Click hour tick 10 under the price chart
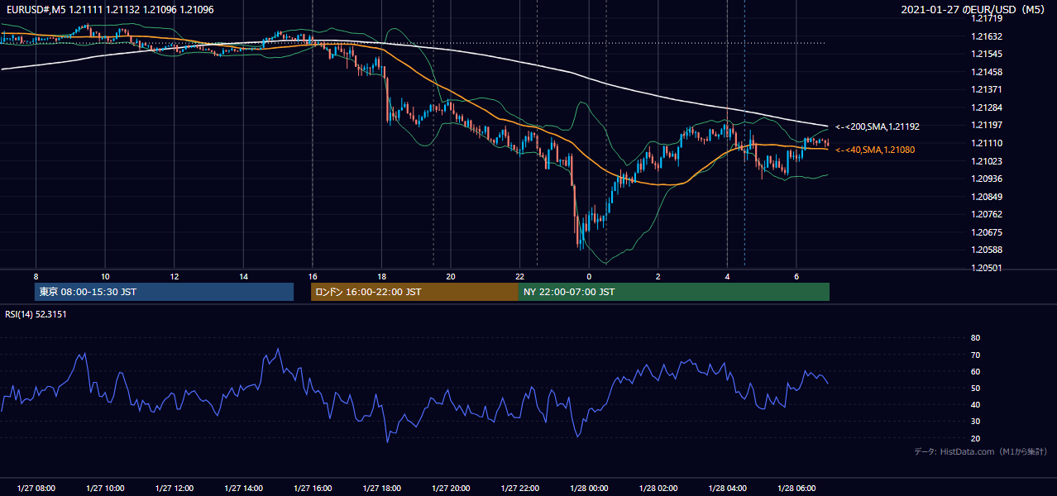This screenshot has height=496, width=1057. [105, 275]
